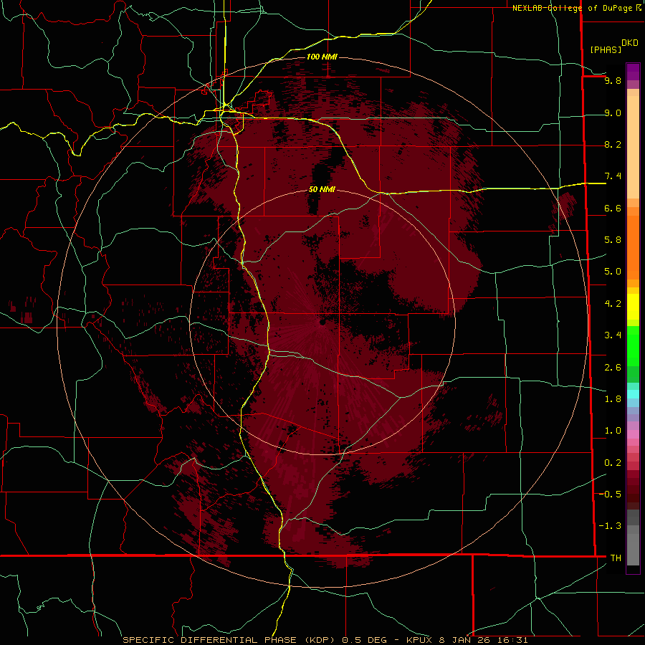This screenshot has width=645, height=645.
Task: Click the 5.0 legend scale value
Action: (613, 272)
